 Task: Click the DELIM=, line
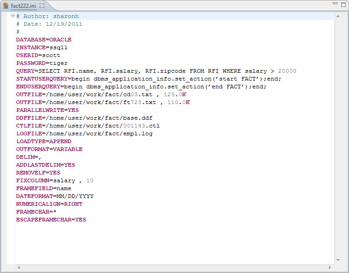(29, 157)
